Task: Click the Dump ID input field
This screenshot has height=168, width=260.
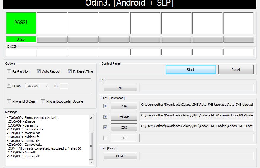Action: 64,86
